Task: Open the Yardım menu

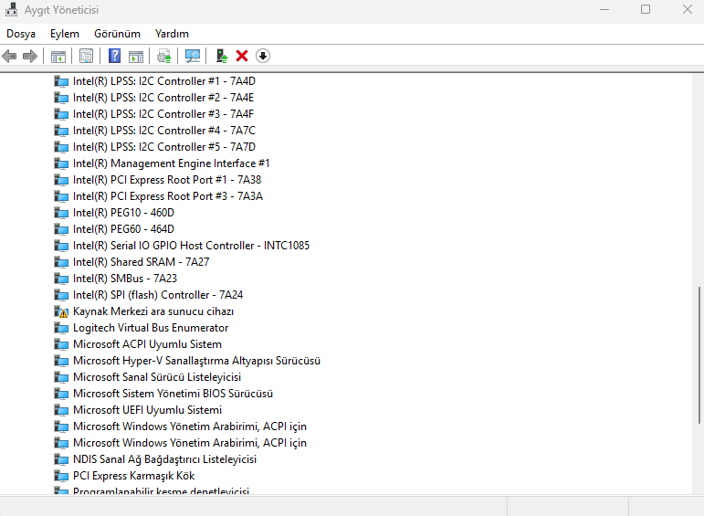Action: 172,34
